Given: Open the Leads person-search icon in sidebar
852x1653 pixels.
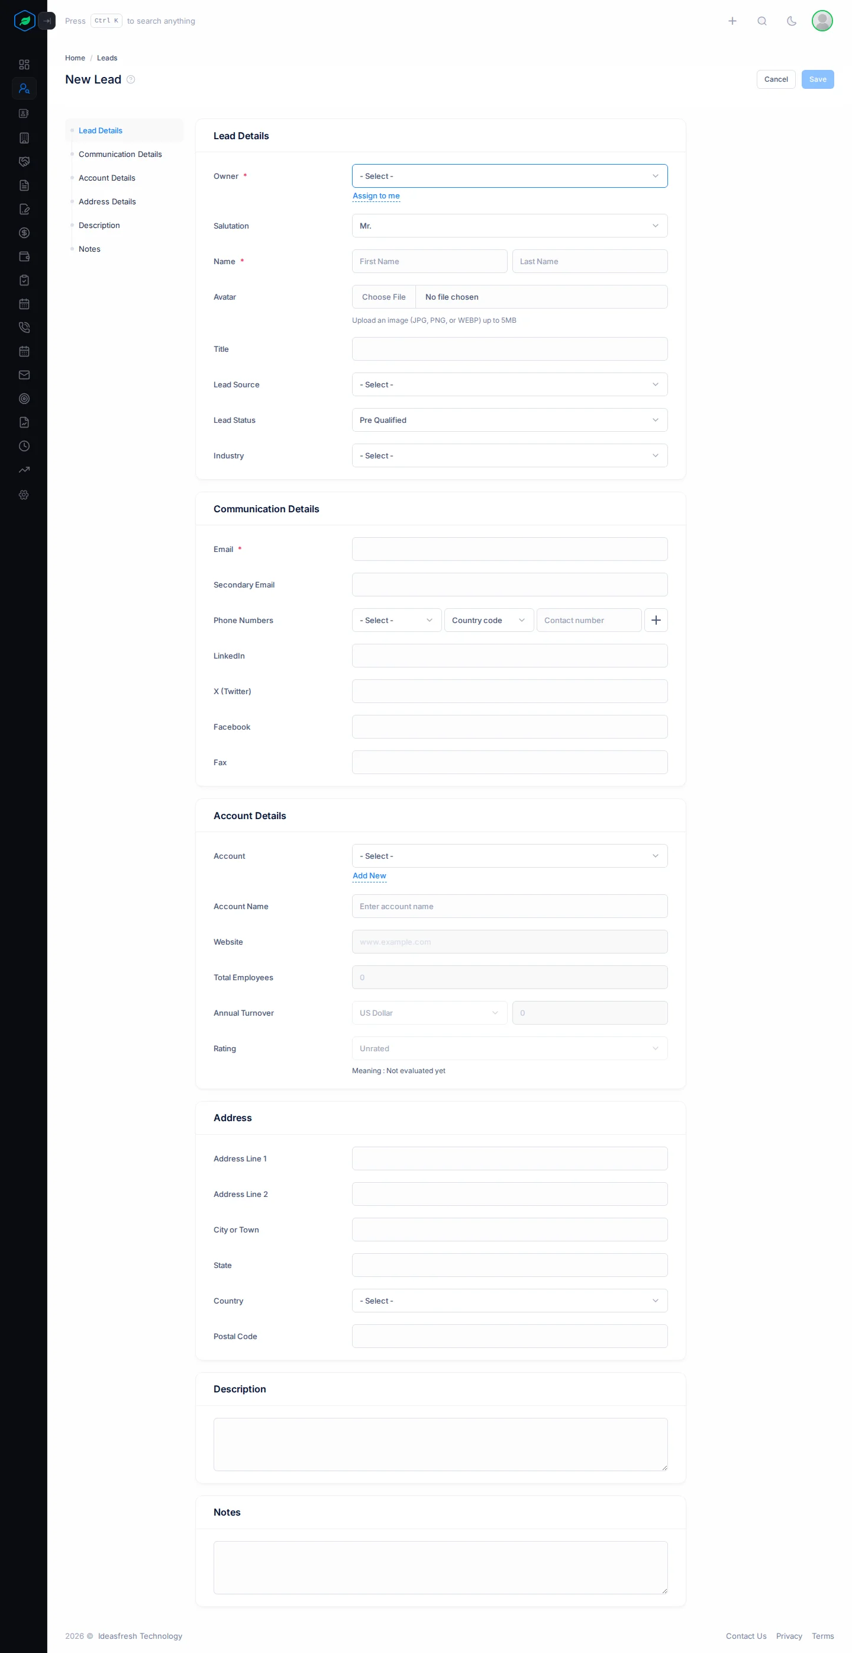Looking at the screenshot, I should 24,89.
